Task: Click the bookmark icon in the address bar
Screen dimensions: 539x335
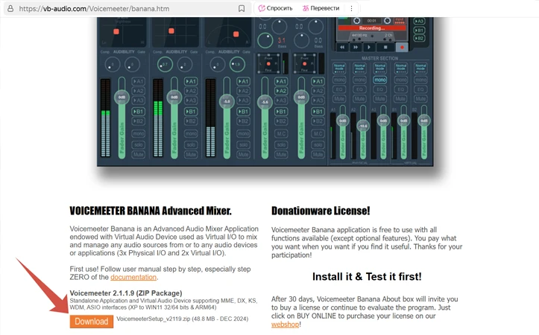Action: tap(242, 9)
